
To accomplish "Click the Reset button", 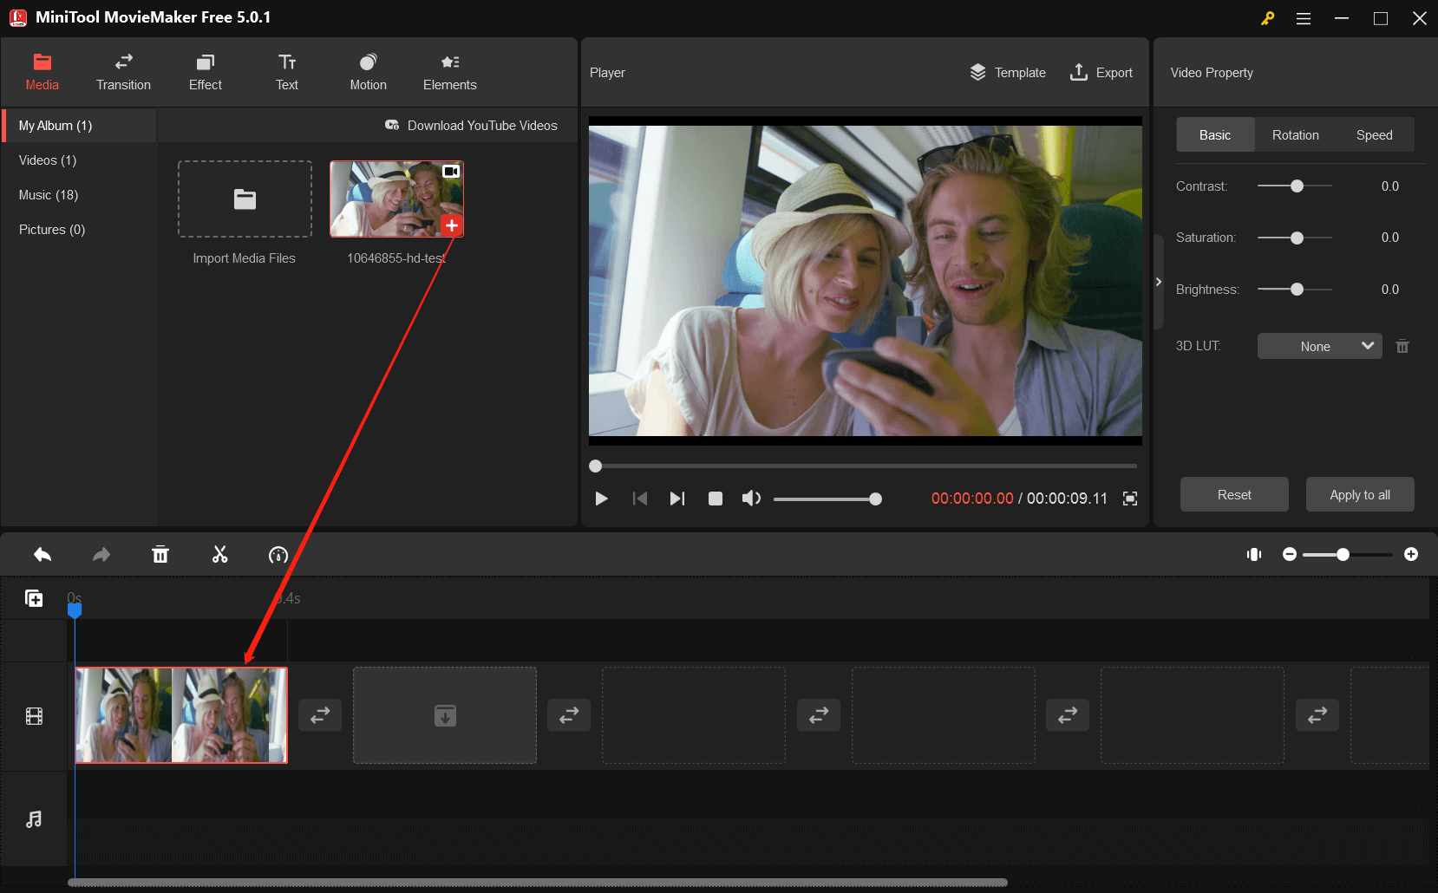I will coord(1234,494).
